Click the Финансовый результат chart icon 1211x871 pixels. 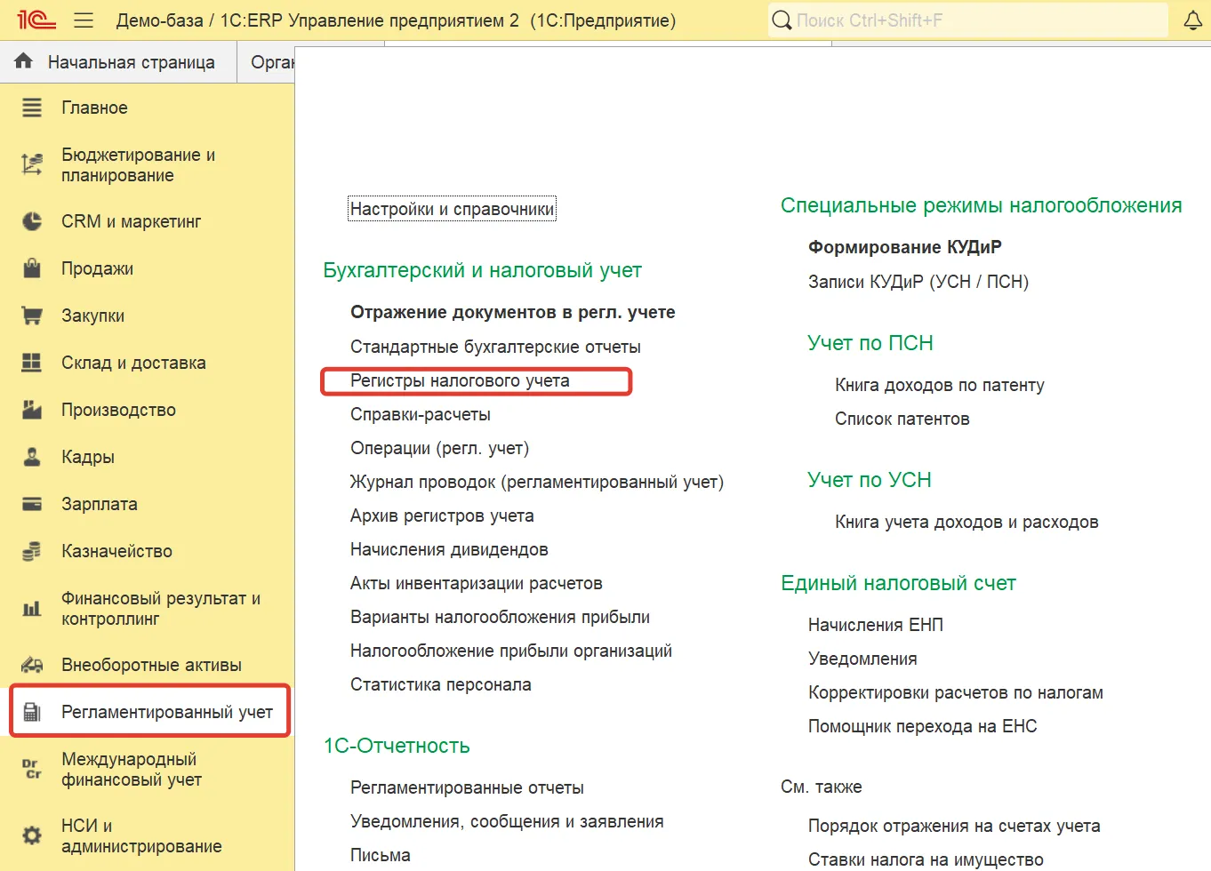click(x=32, y=609)
